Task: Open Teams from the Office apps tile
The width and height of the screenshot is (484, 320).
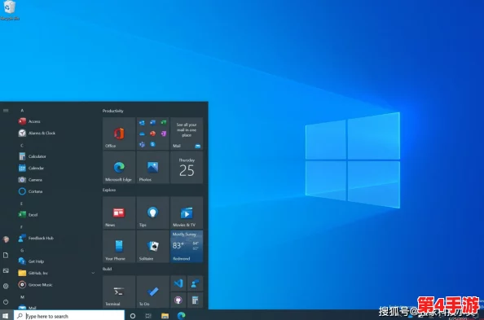Action: 142,144
